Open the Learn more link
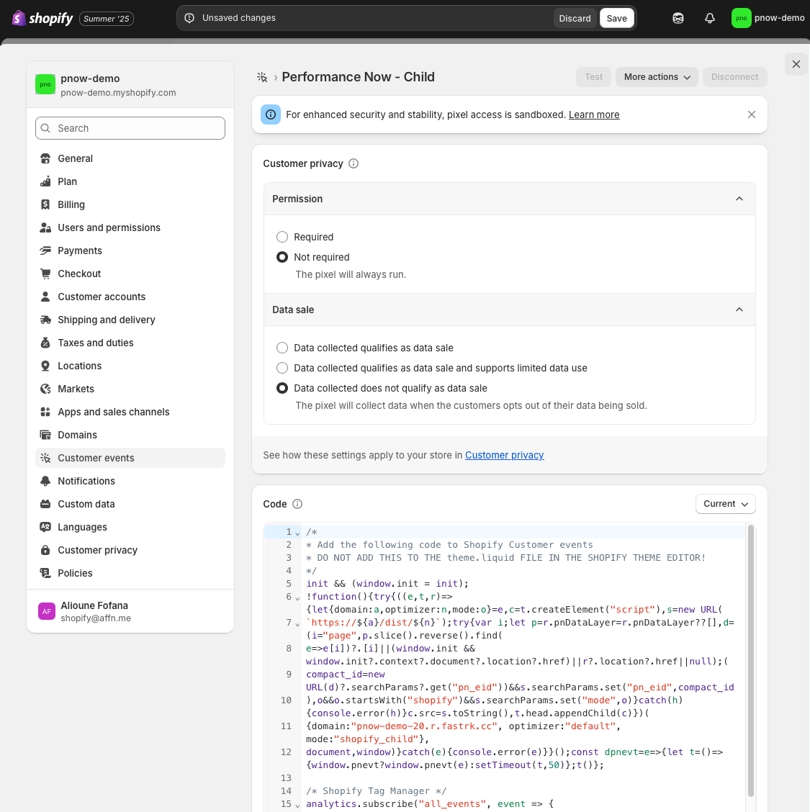The height and width of the screenshot is (812, 810). point(594,114)
